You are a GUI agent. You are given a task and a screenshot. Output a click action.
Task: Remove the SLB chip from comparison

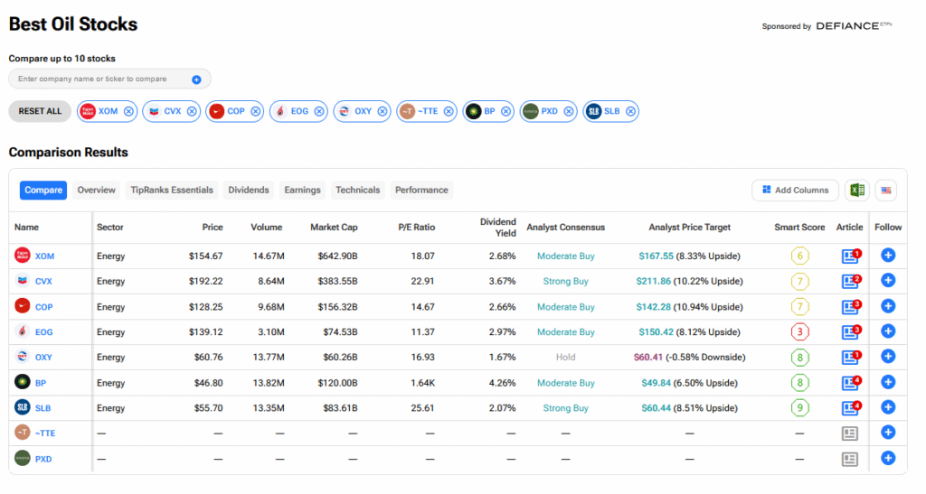pyautogui.click(x=630, y=111)
